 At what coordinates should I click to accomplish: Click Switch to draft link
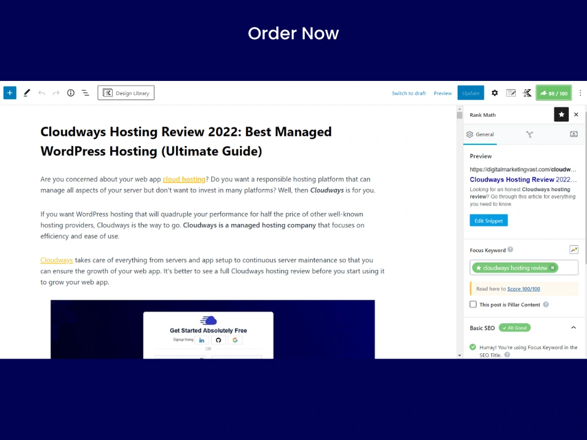point(409,93)
